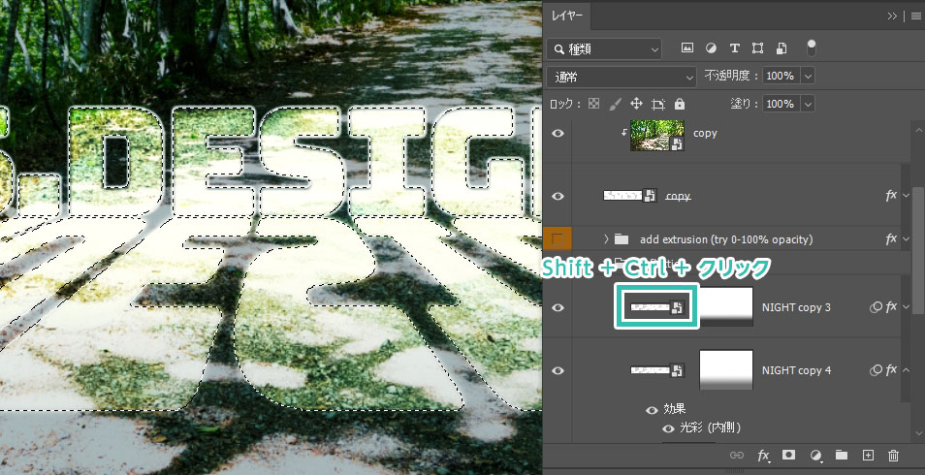This screenshot has height=475, width=925.
Task: Select the レイヤー panel tab
Action: 568,16
